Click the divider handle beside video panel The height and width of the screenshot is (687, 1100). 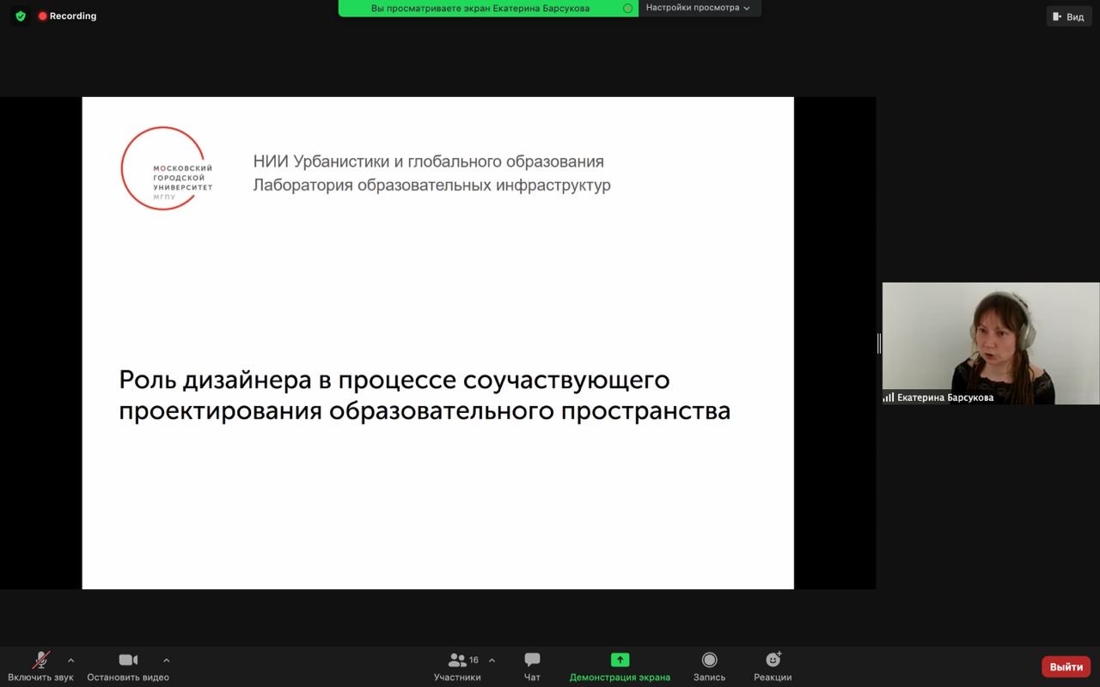[x=878, y=343]
